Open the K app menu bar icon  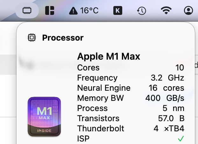(117, 10)
